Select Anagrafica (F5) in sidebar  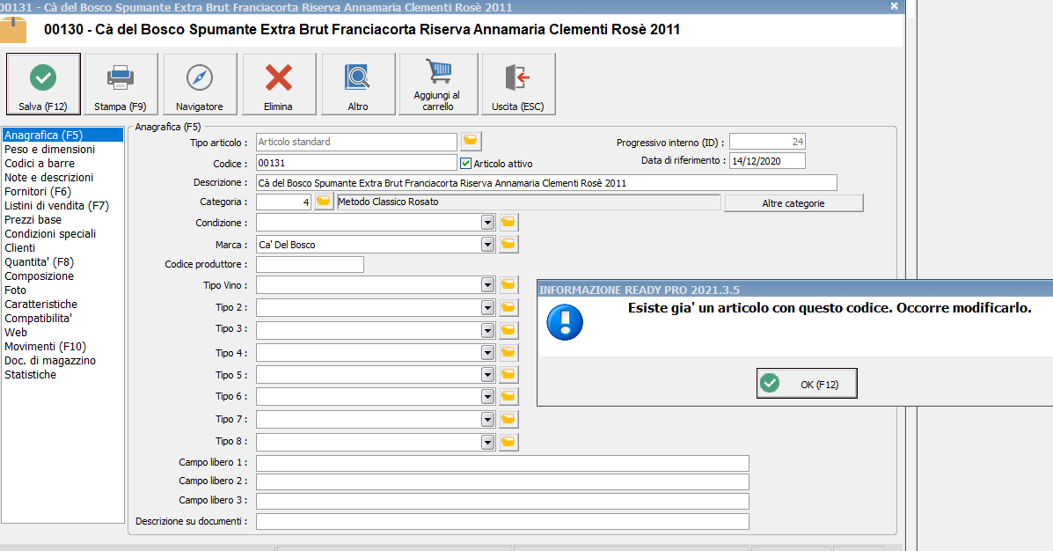[62, 135]
